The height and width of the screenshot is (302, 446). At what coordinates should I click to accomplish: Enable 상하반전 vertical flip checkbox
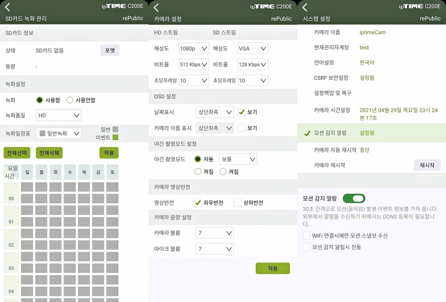(x=237, y=203)
